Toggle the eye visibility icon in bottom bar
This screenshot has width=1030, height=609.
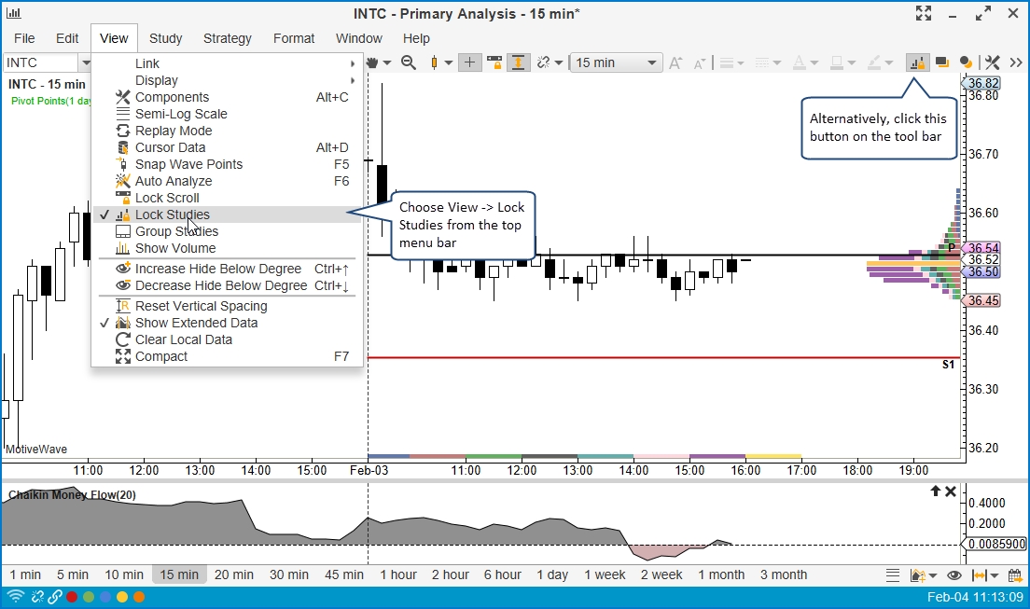(x=953, y=575)
